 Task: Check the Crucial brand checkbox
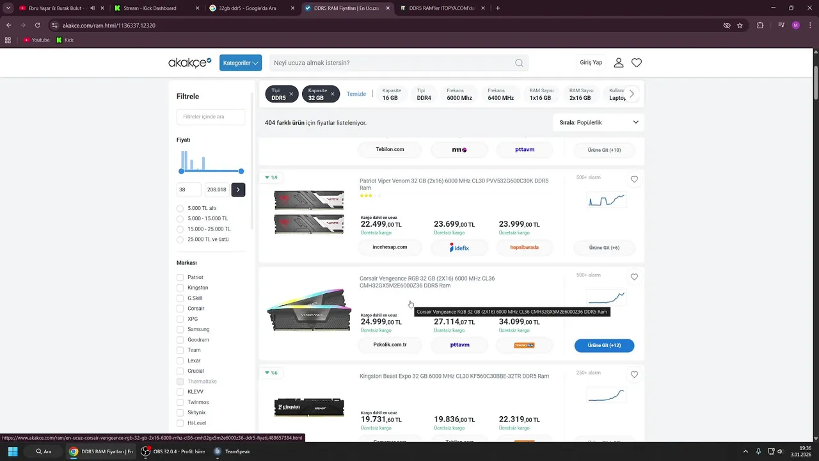point(180,371)
